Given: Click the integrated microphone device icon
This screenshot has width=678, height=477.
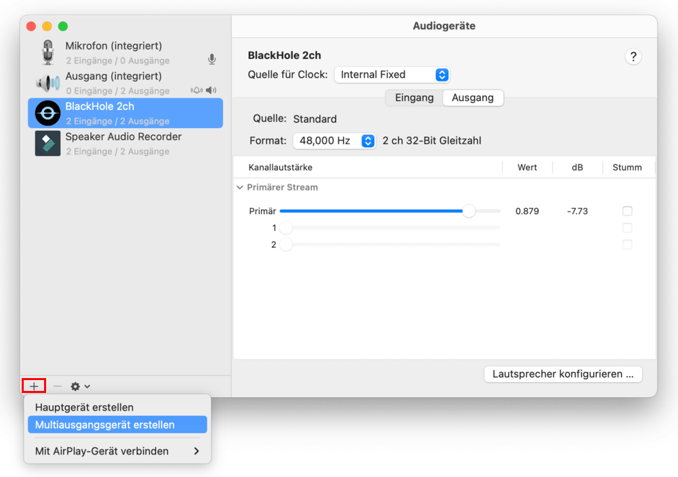Looking at the screenshot, I should click(x=47, y=53).
